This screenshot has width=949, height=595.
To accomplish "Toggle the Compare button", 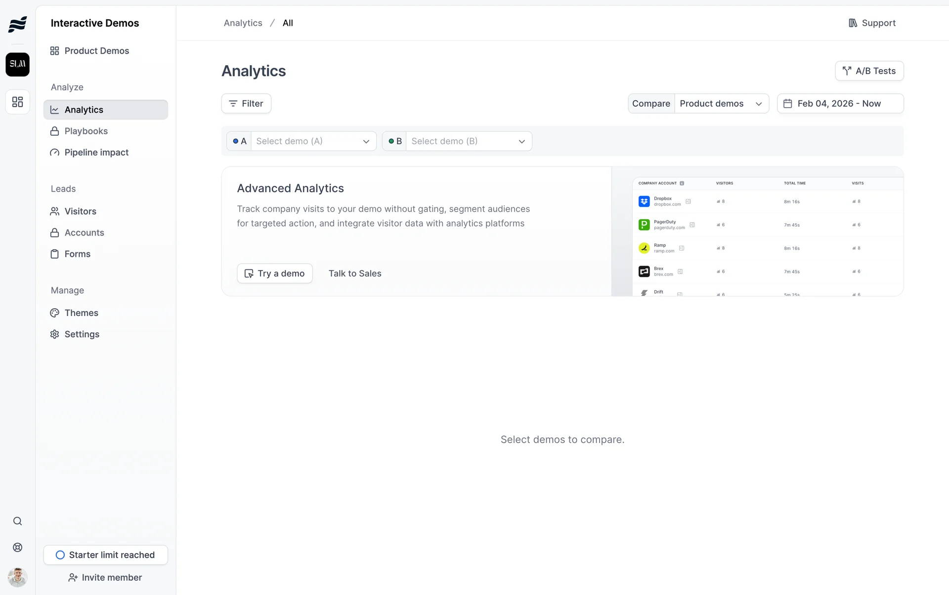I will coord(651,104).
